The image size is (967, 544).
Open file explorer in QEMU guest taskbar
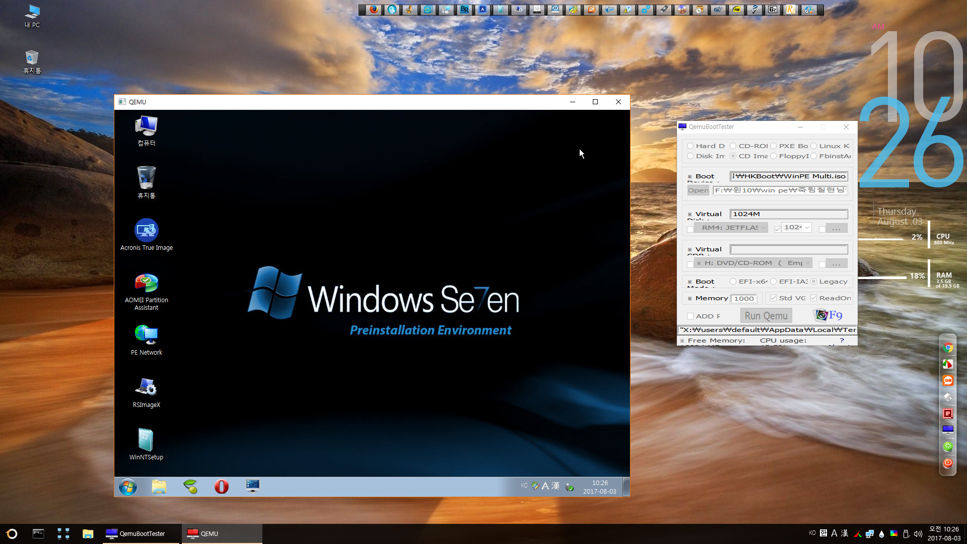click(x=159, y=487)
